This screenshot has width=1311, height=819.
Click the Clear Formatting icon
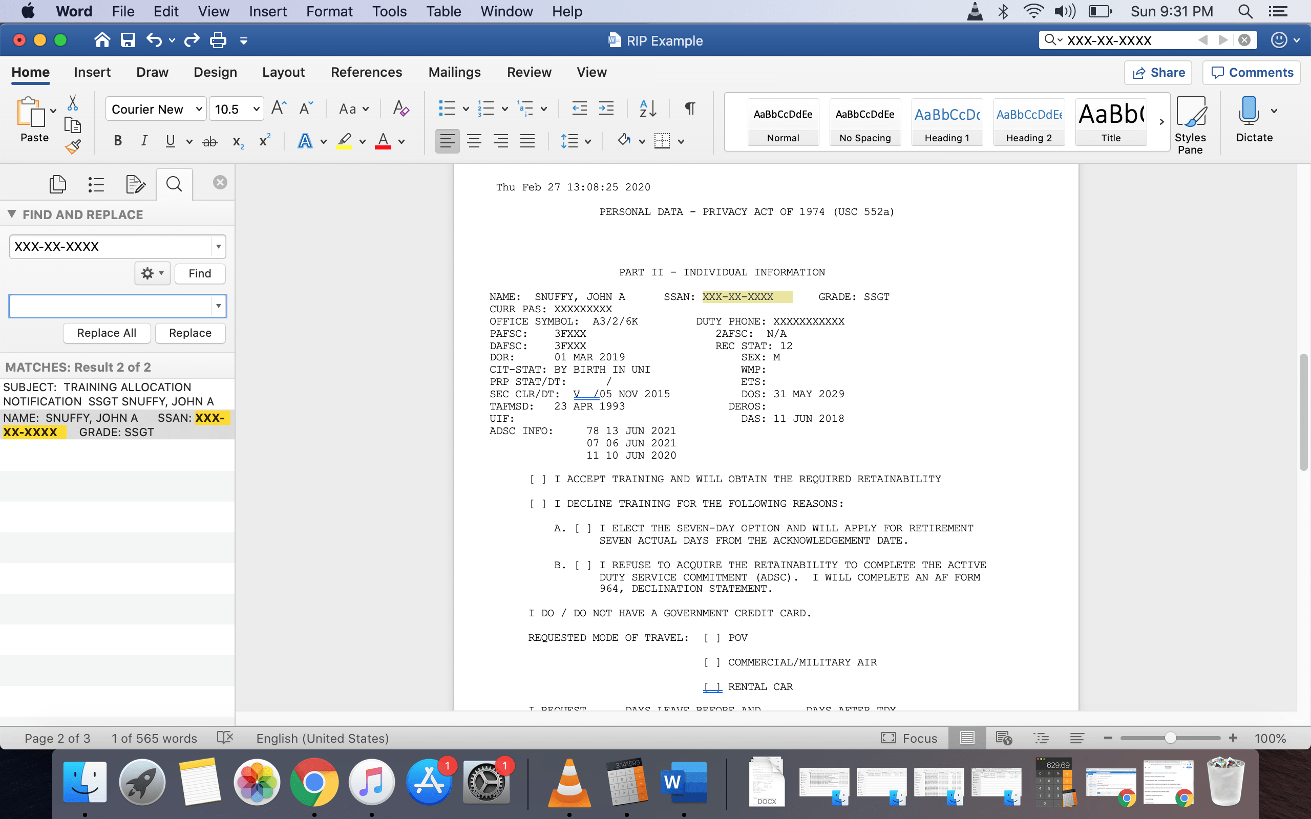(401, 109)
